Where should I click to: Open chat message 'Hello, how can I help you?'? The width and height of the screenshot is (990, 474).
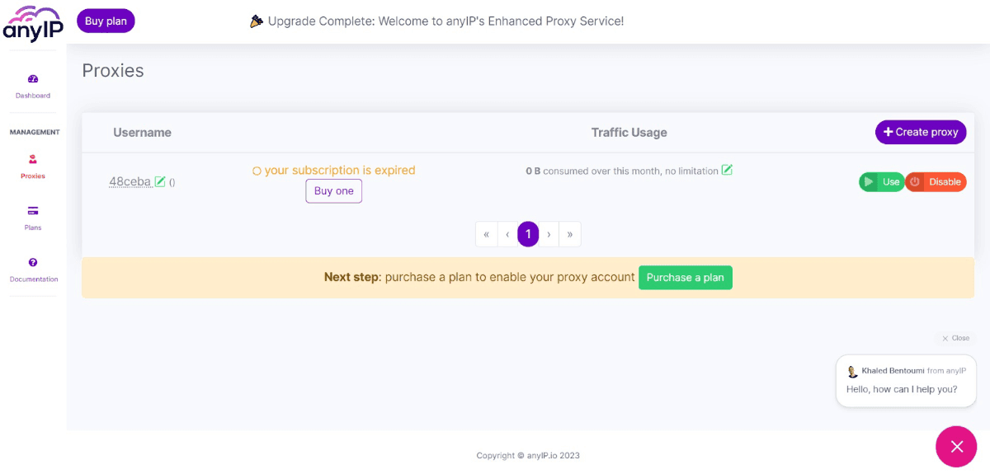pyautogui.click(x=902, y=389)
